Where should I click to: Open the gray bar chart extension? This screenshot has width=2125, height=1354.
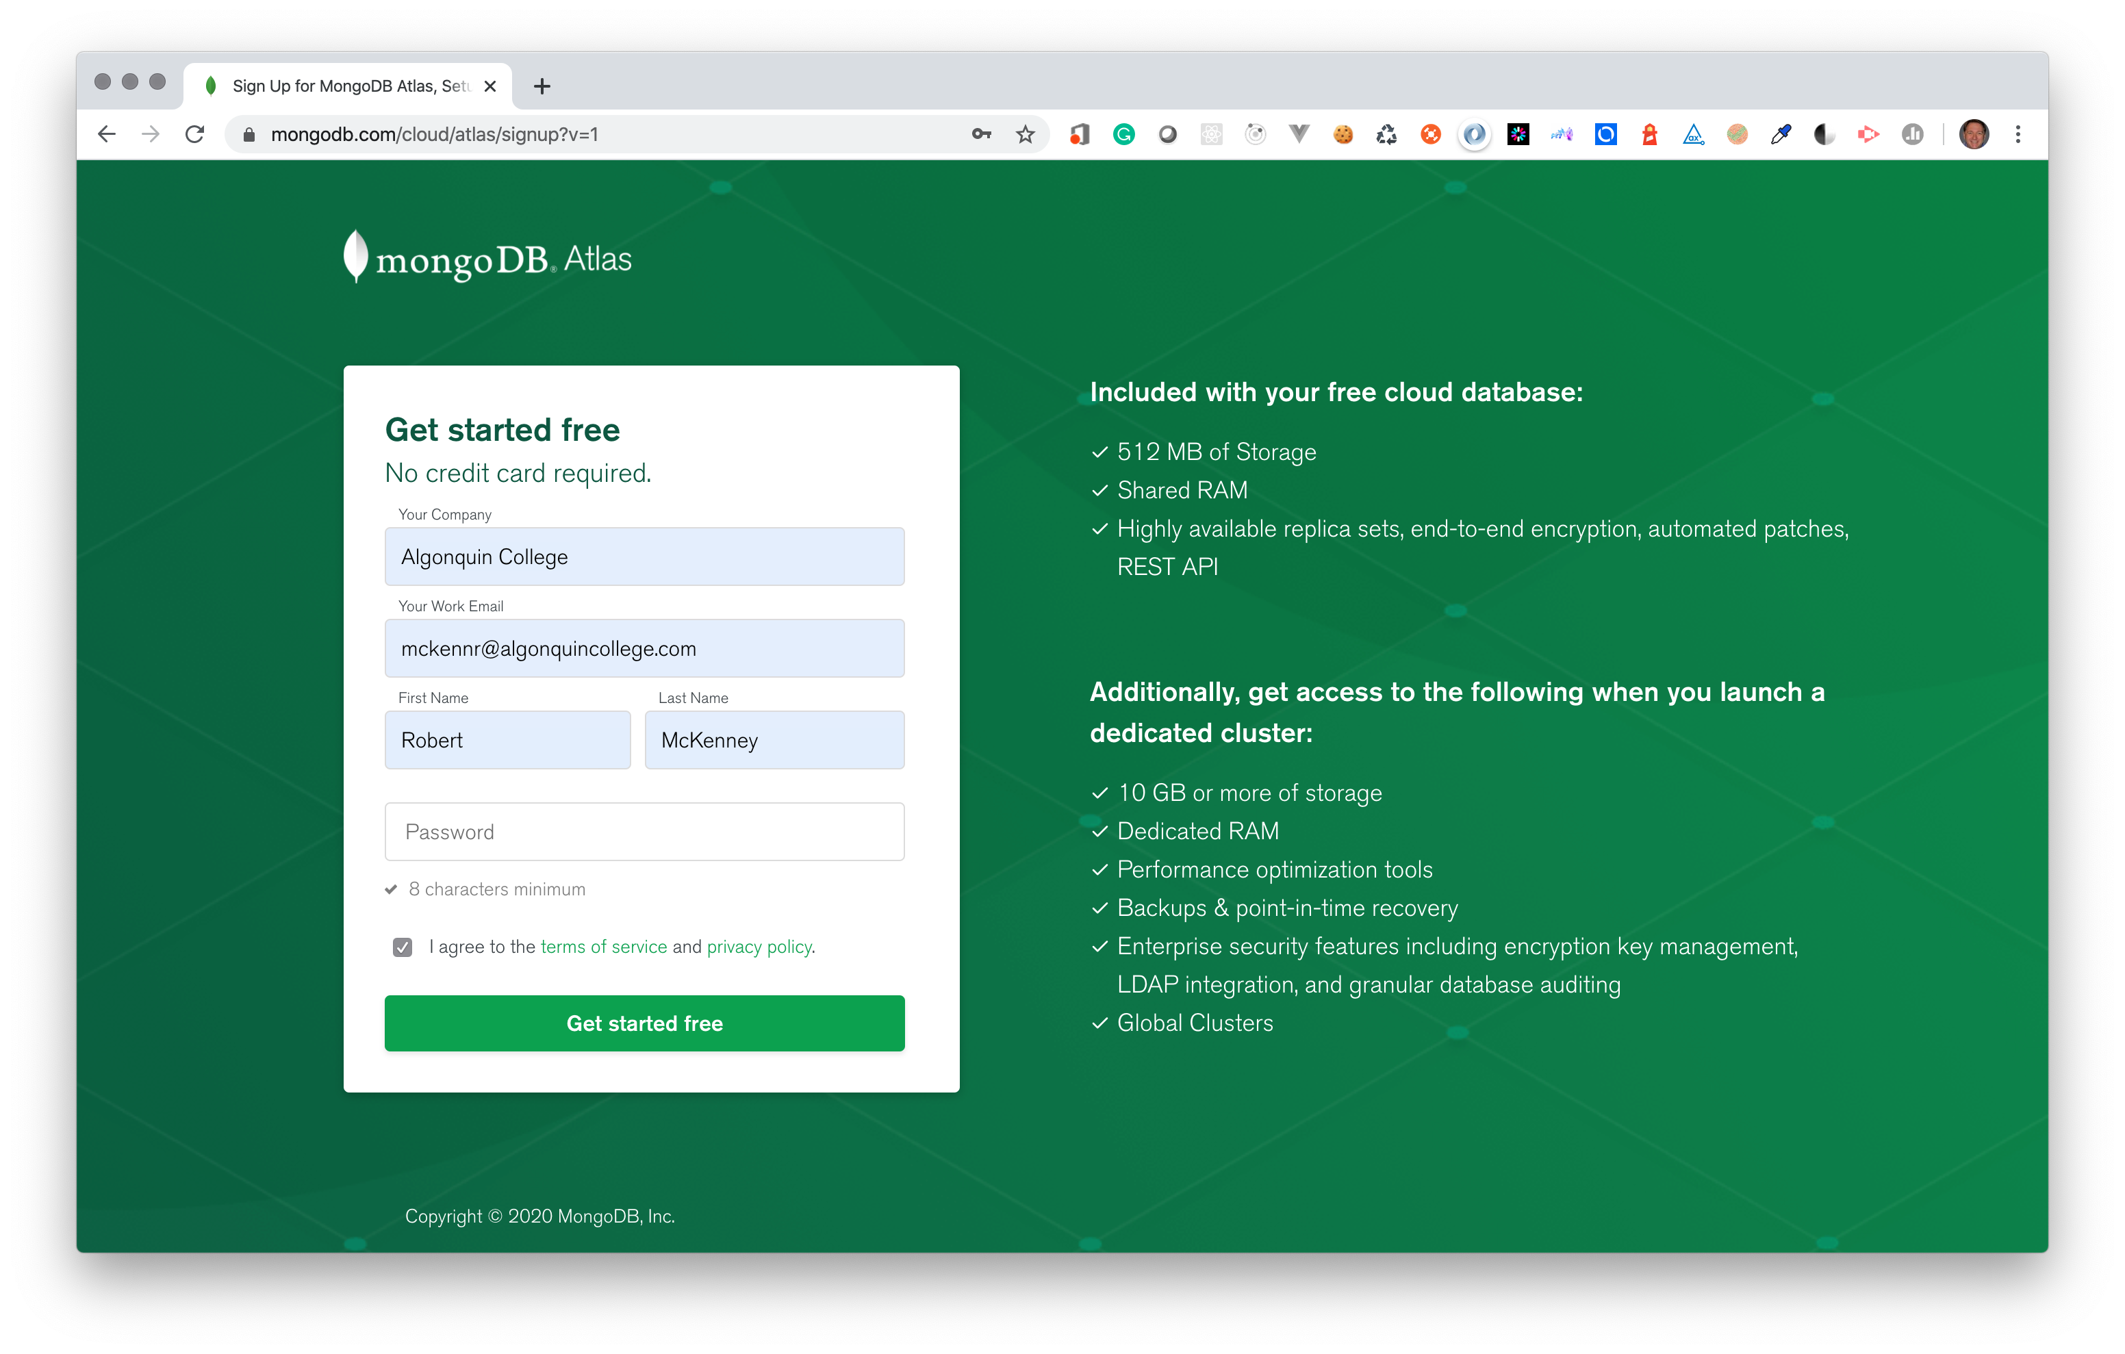tap(1912, 134)
